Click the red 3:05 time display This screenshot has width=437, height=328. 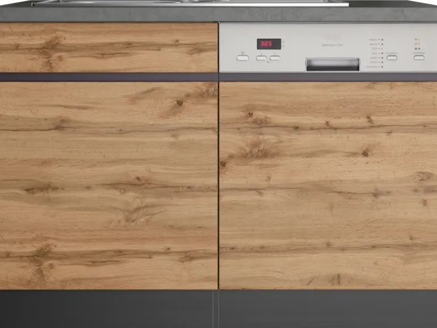(268, 44)
